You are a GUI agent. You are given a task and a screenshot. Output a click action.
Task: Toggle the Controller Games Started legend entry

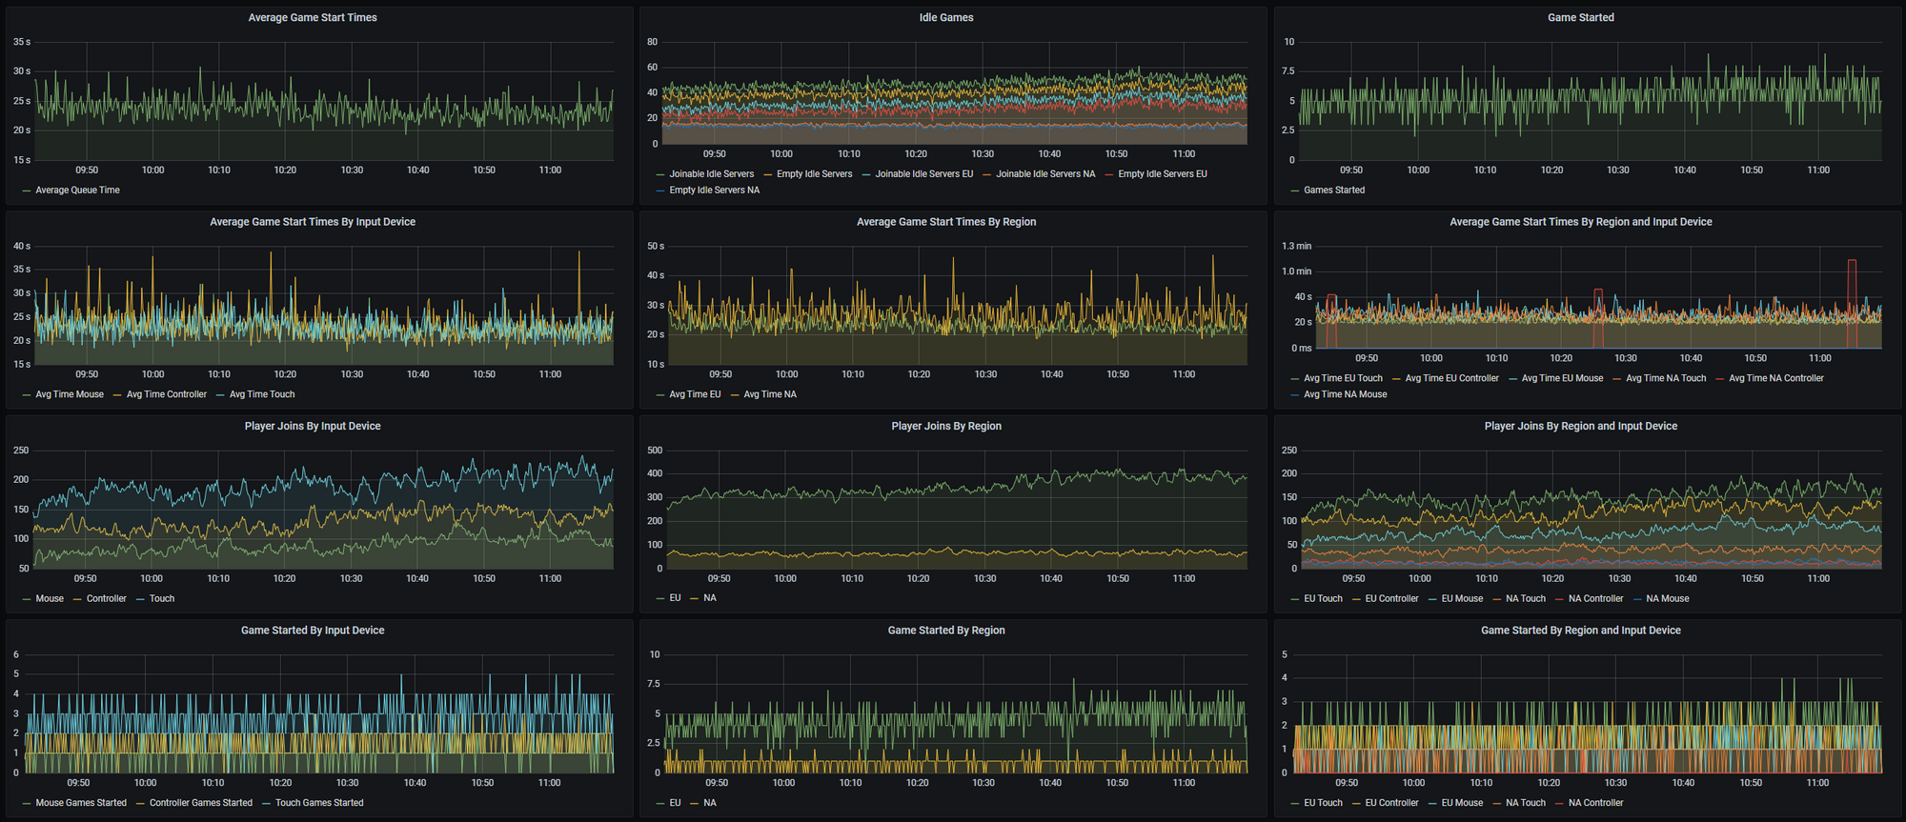(x=201, y=803)
